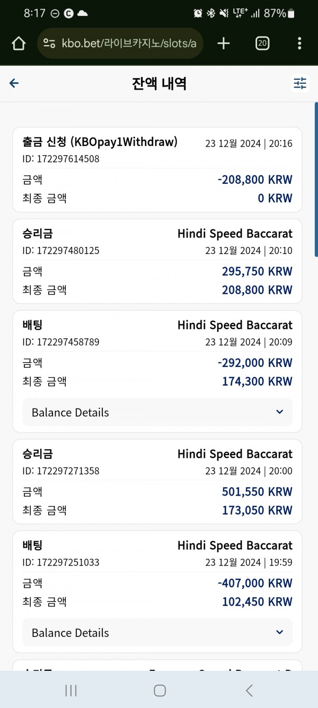
Task: Tap the back arrow beside 잔액 내역
Action: click(x=14, y=83)
